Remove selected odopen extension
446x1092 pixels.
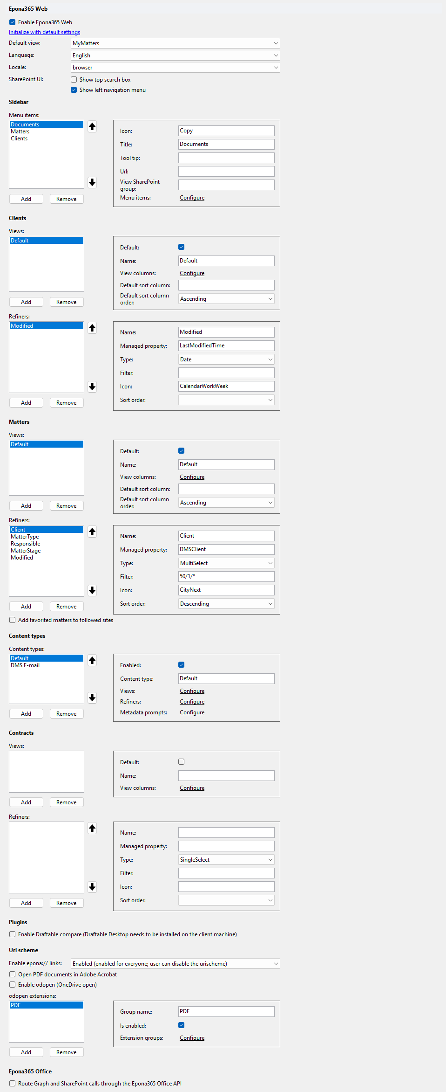67,1052
